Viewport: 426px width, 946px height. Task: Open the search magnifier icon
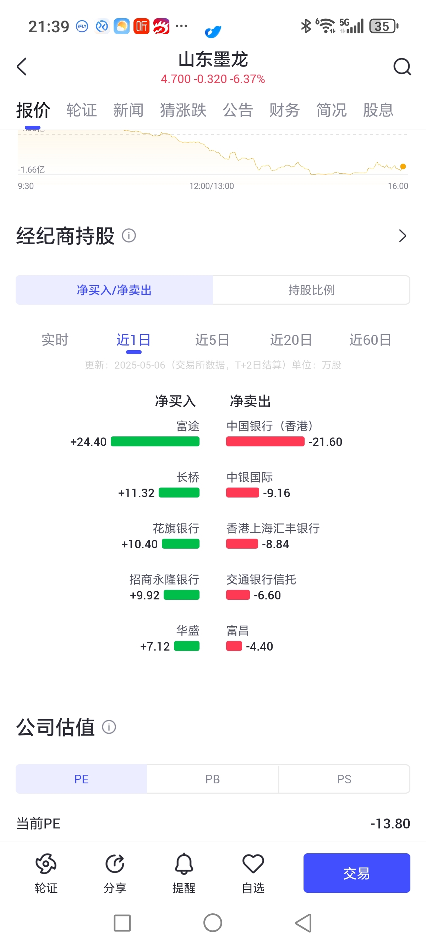coord(402,67)
